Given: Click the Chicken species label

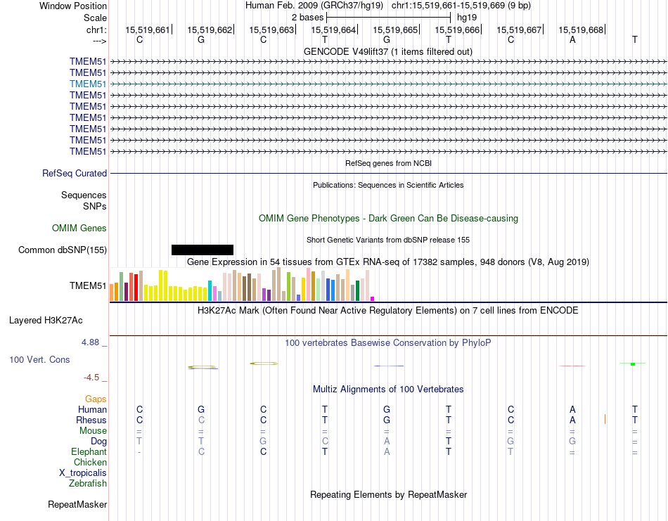Looking at the screenshot, I should tap(90, 462).
